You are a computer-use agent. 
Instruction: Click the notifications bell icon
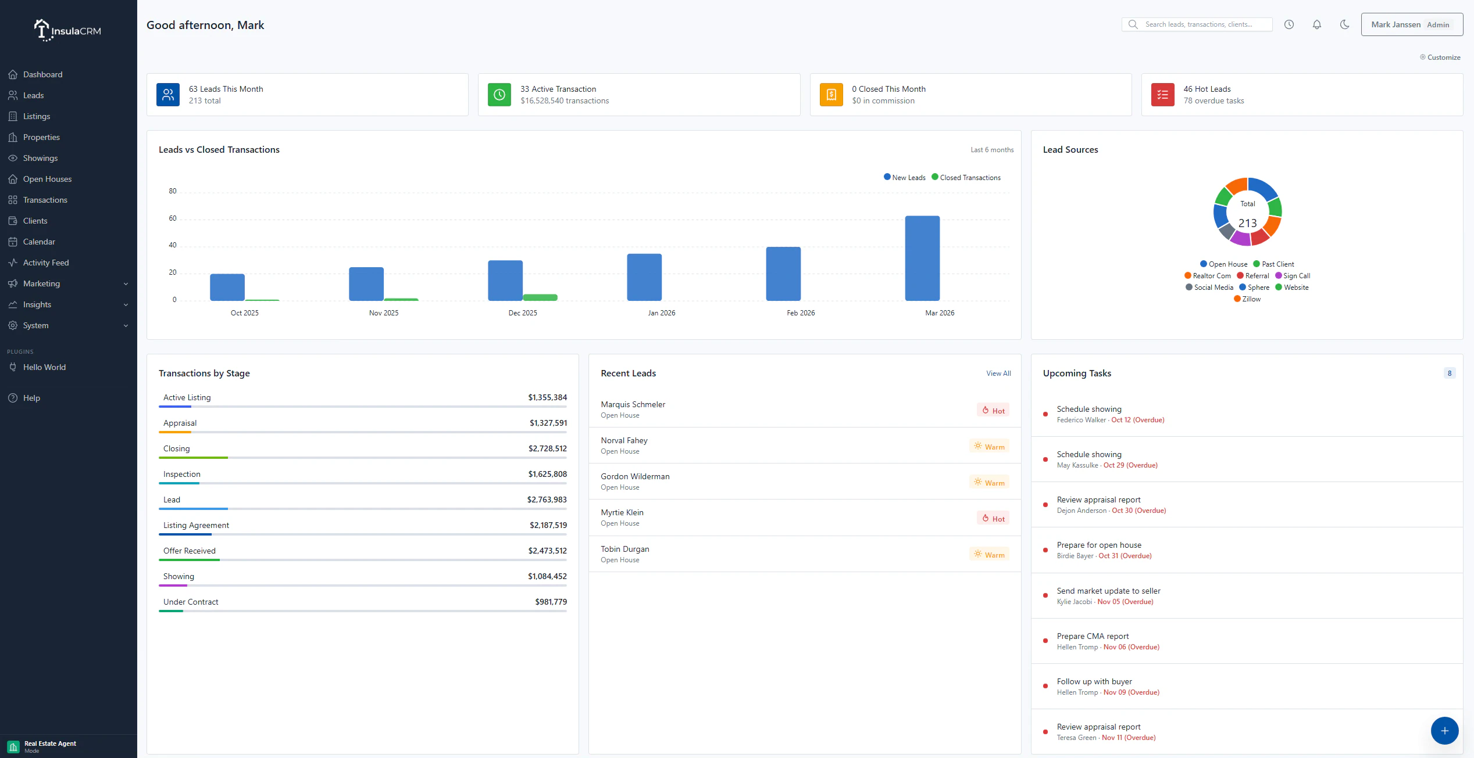click(x=1316, y=24)
